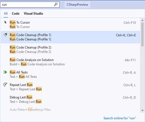The height and width of the screenshot is (122, 145).
Task: Click the Ctrl+K, Ctrl+E shortcut text
Action: coord(126,35)
